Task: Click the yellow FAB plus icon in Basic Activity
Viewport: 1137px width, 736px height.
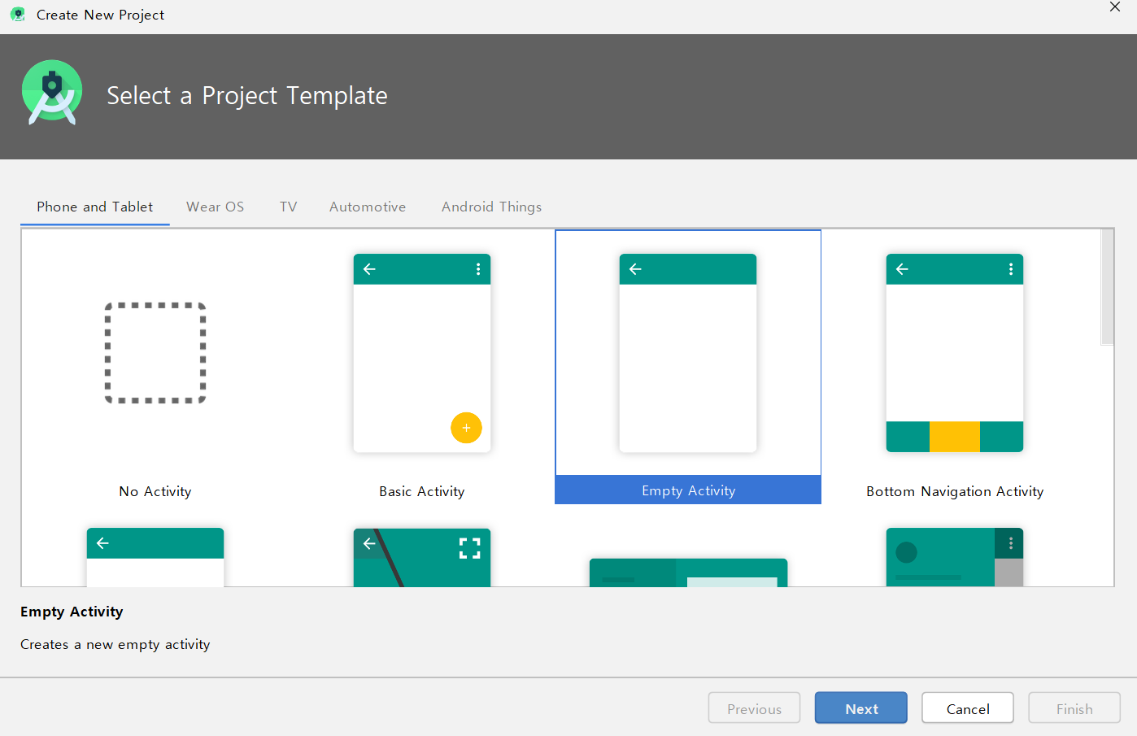Action: coord(466,428)
